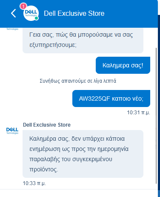Click the partial Dell logo under the header
The width and height of the screenshot is (160, 197).
pos(12,29)
